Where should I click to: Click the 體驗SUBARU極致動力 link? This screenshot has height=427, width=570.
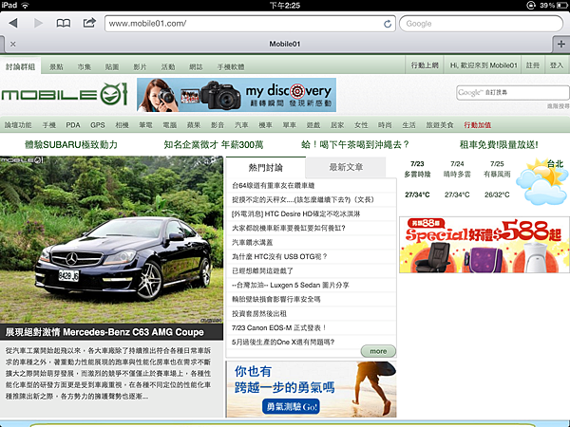pyautogui.click(x=71, y=145)
